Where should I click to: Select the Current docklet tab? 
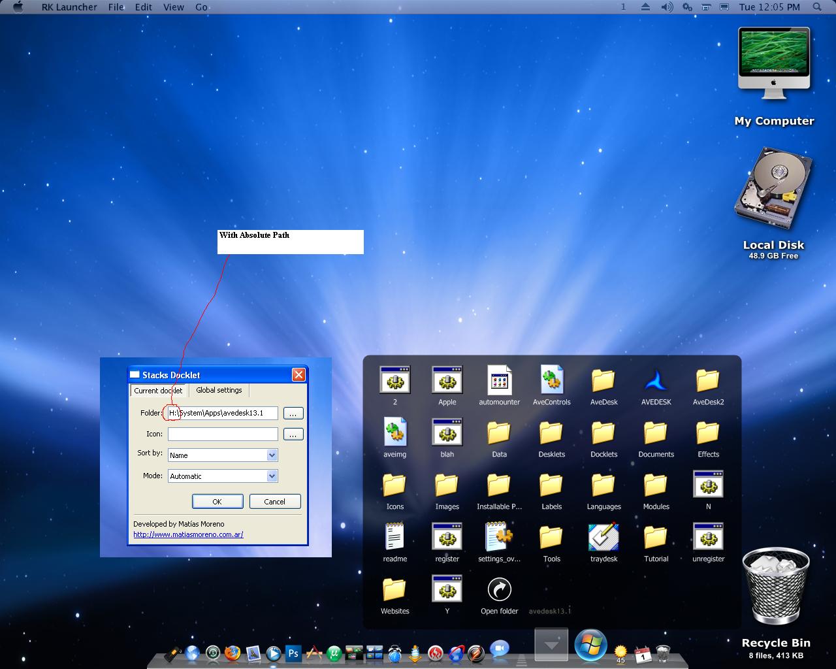coord(159,391)
